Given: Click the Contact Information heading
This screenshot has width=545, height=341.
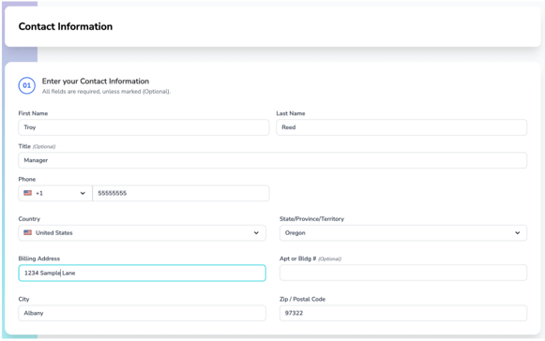Looking at the screenshot, I should pos(66,27).
